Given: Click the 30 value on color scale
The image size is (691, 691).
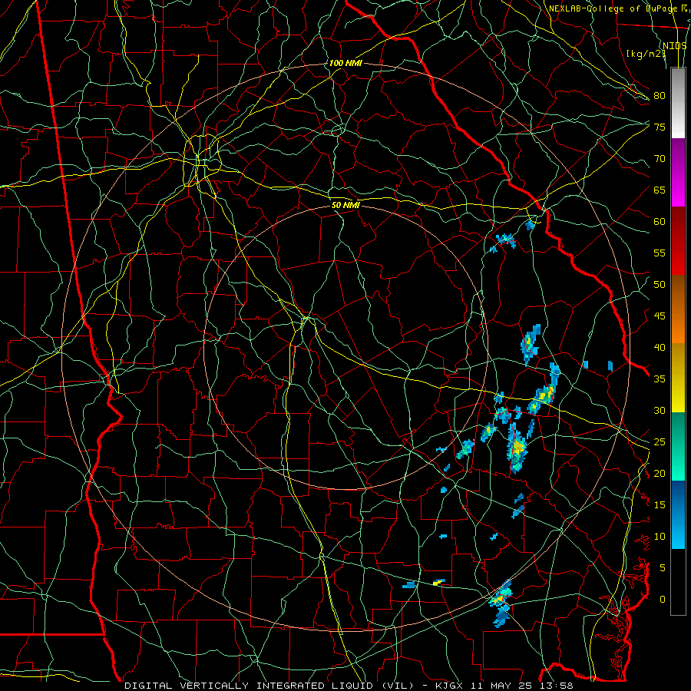Looking at the screenshot, I should pos(660,410).
